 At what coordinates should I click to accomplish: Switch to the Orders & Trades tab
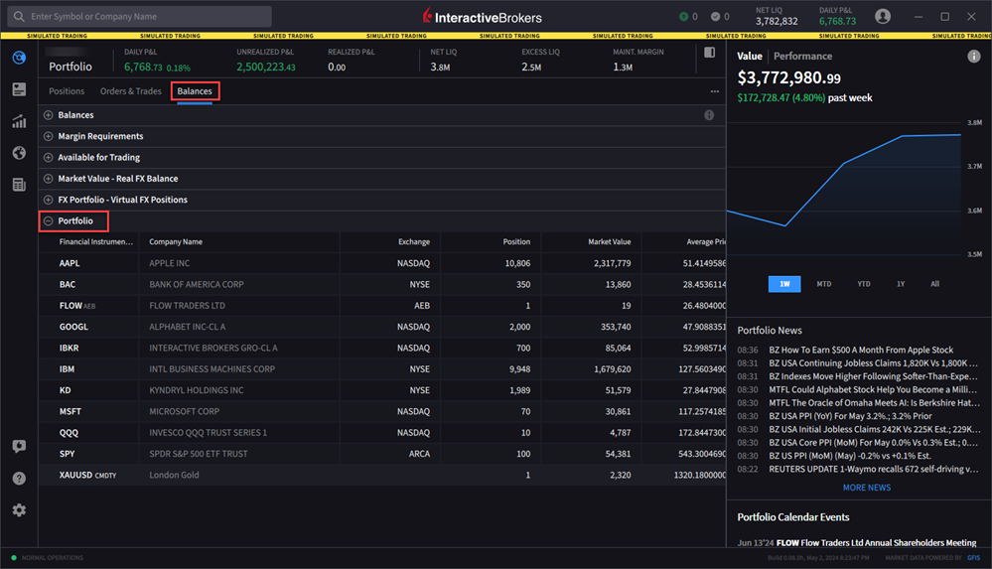(x=130, y=91)
